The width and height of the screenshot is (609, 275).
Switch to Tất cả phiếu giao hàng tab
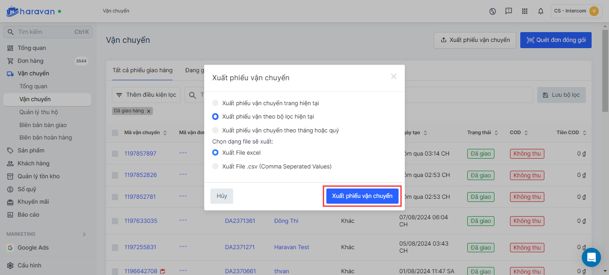pos(142,70)
